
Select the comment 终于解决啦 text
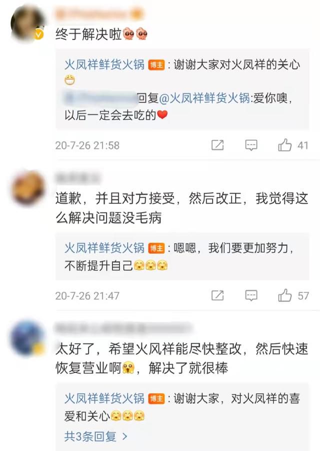101,34
